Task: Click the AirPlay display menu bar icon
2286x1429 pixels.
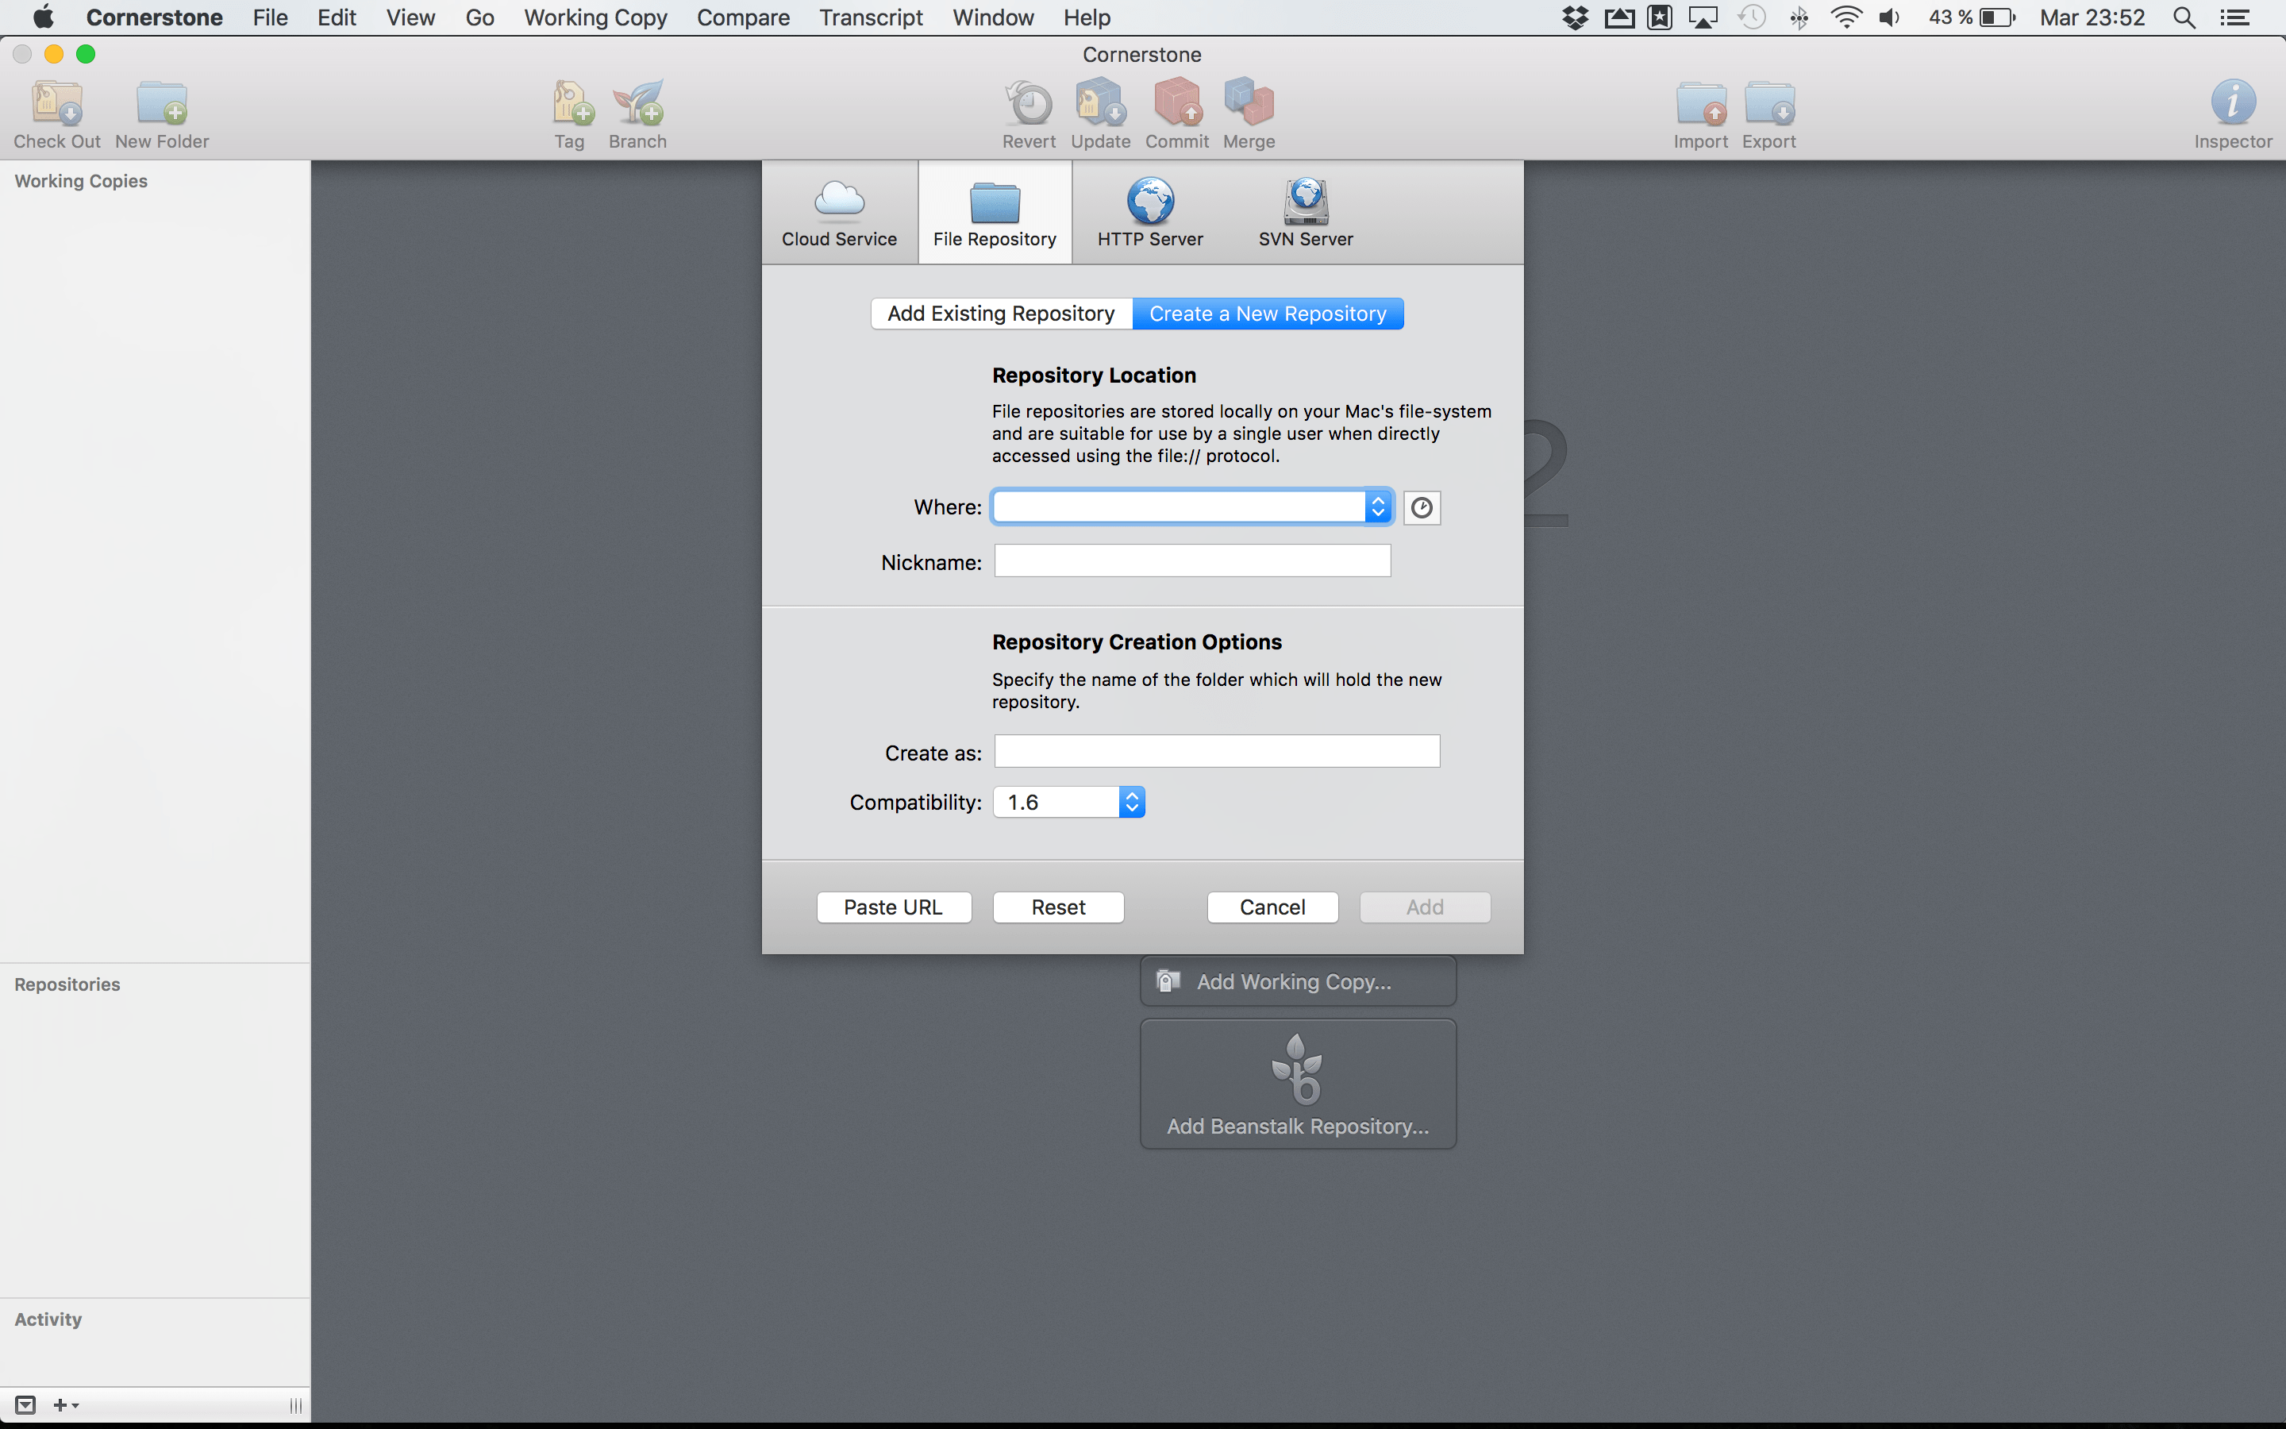Action: pos(1703,17)
